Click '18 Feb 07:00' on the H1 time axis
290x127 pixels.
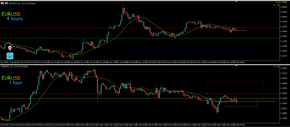239,125
